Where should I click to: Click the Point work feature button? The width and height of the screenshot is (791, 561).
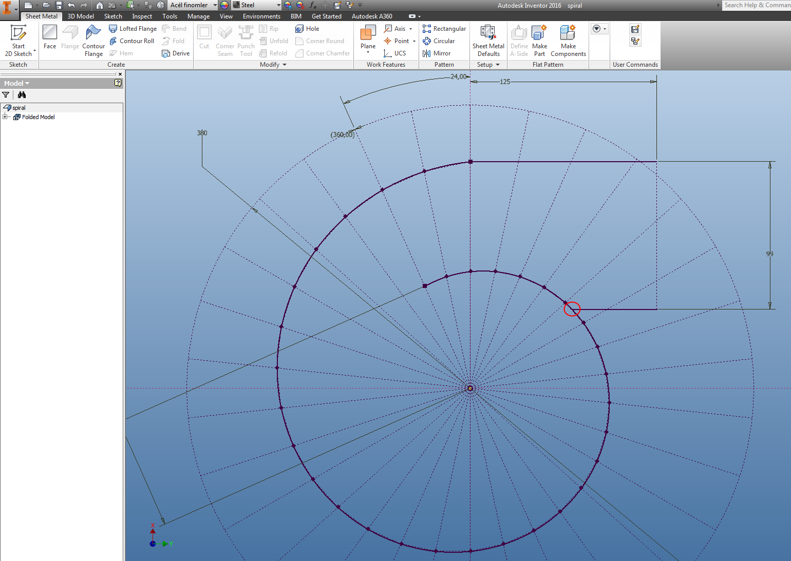[x=397, y=41]
